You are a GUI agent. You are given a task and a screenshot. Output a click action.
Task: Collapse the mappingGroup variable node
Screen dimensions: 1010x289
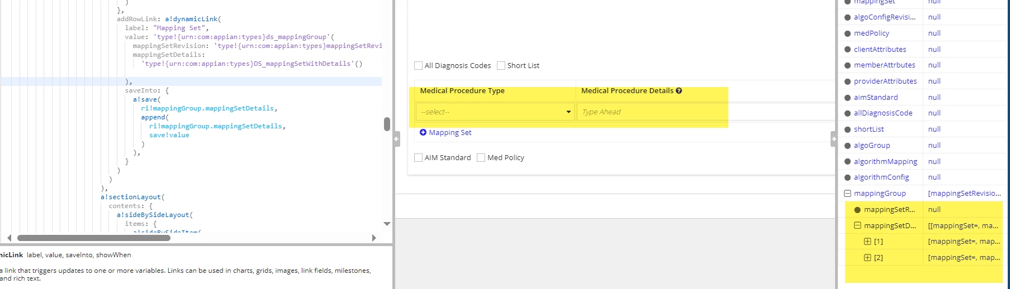[x=847, y=194]
